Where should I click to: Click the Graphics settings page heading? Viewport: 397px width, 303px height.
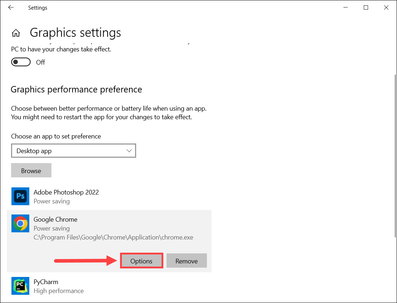click(75, 33)
